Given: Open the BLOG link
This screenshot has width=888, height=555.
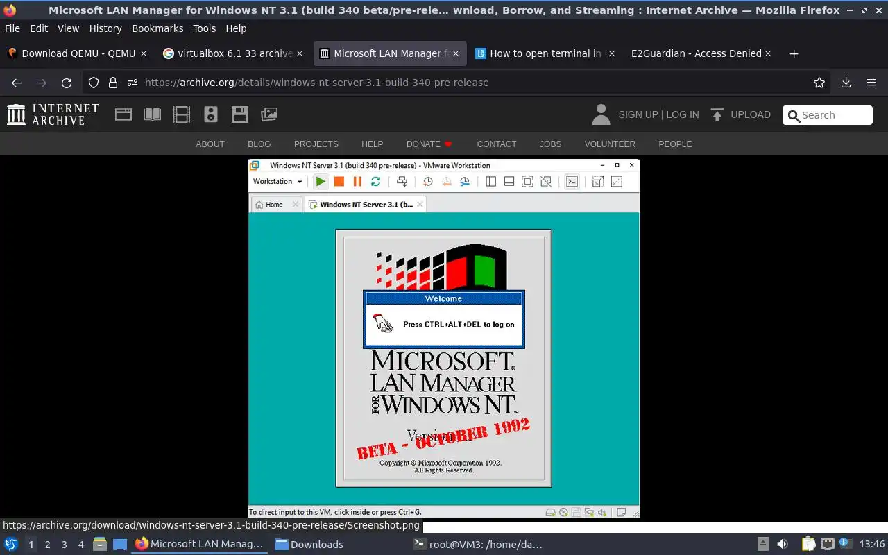Looking at the screenshot, I should coord(259,144).
